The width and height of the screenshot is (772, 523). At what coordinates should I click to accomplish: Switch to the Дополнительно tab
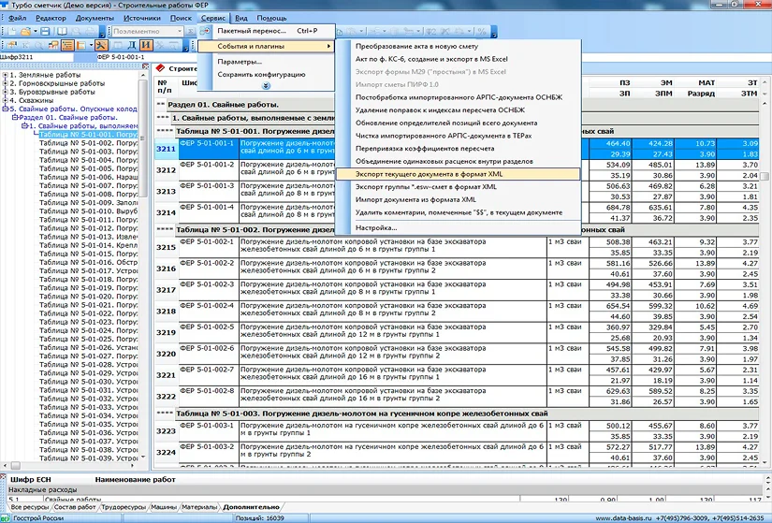tap(251, 507)
